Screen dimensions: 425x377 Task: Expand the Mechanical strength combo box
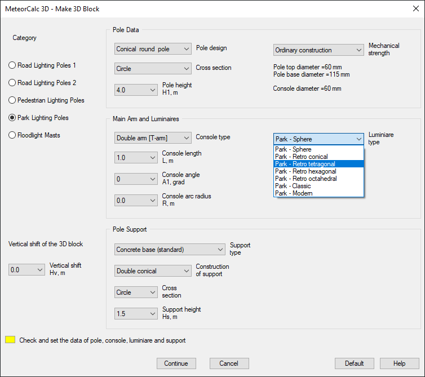coord(318,50)
